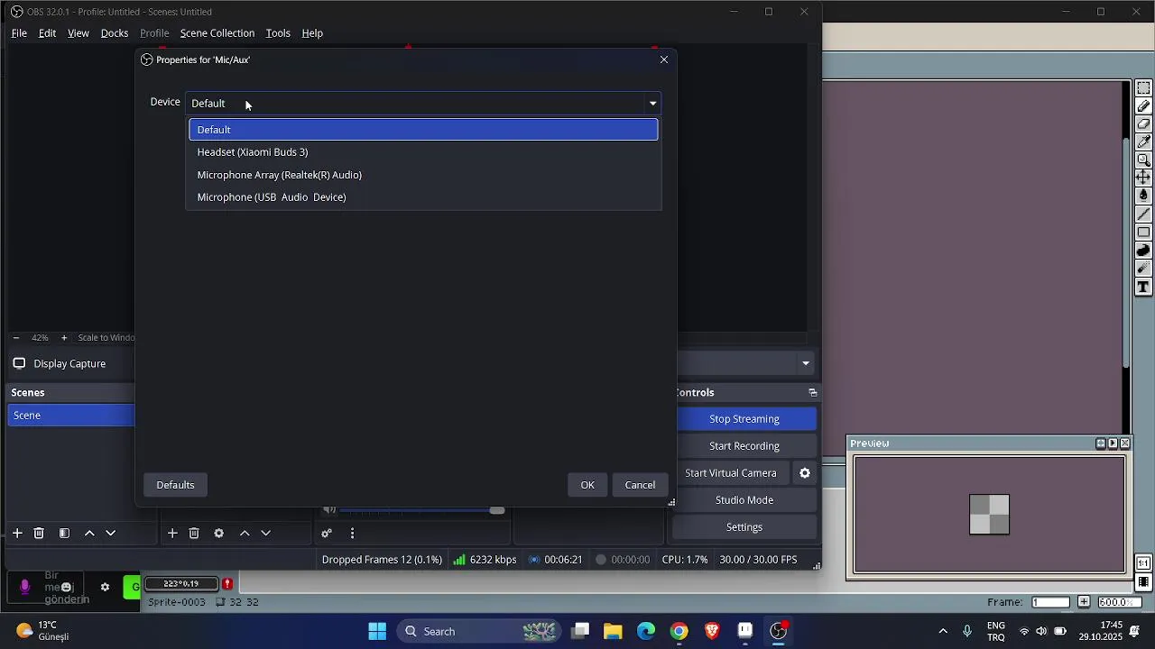Open the Help menu in OBS
The height and width of the screenshot is (649, 1155).
pyautogui.click(x=312, y=33)
